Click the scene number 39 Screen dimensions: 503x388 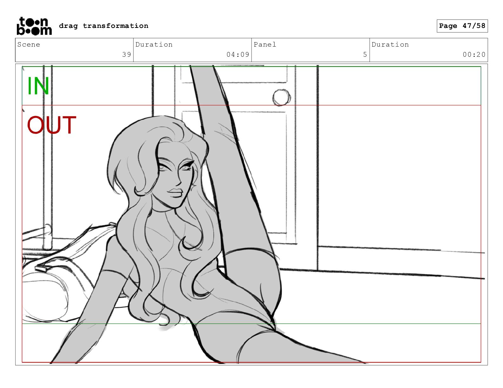click(x=127, y=55)
